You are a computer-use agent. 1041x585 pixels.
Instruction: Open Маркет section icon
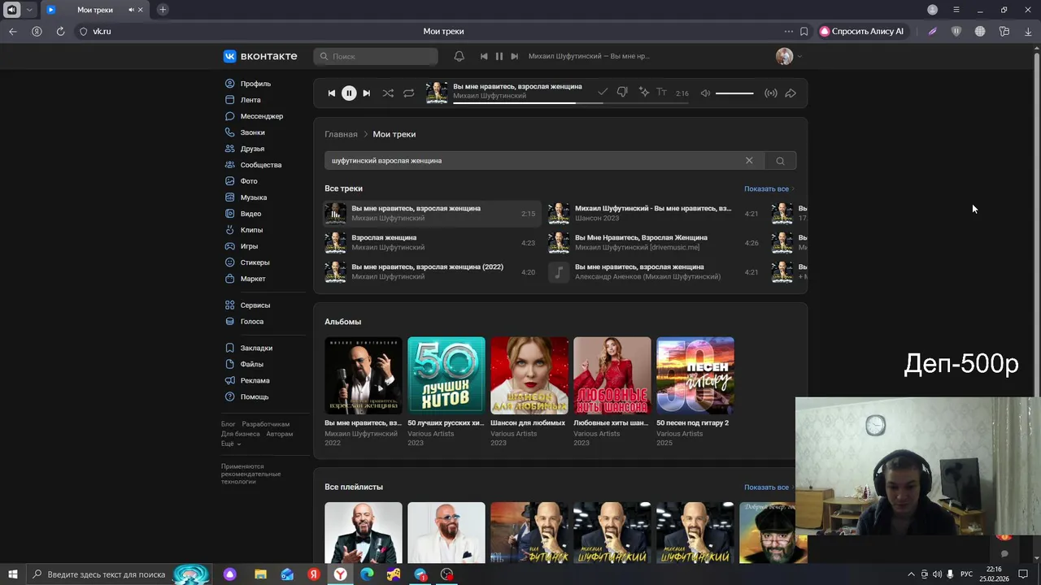(230, 279)
